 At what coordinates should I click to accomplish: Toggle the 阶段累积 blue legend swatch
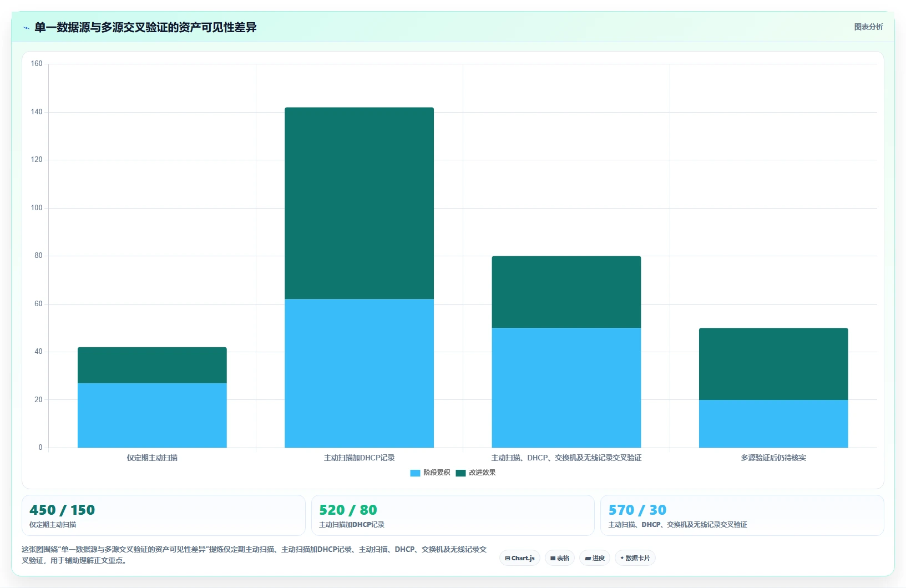click(415, 473)
